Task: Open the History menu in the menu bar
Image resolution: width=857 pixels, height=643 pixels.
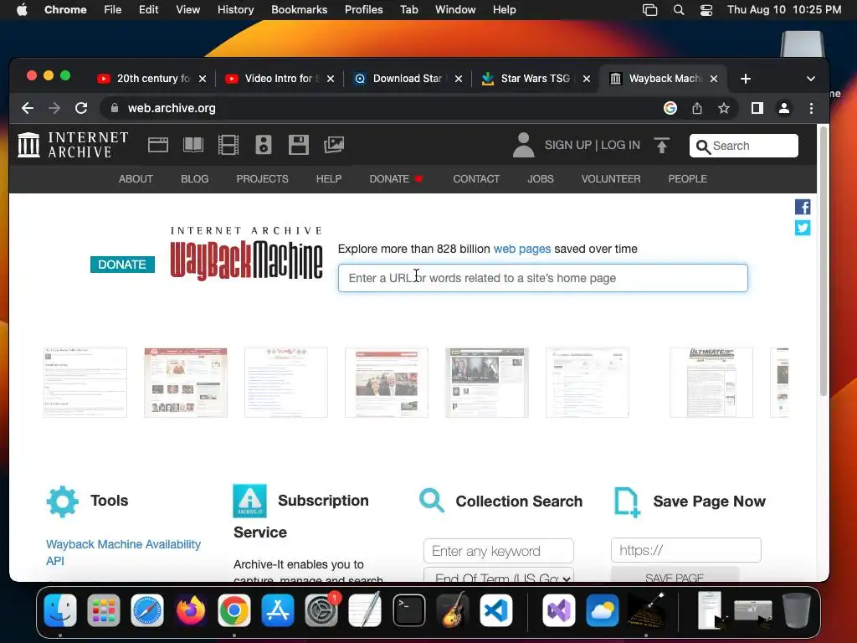Action: pyautogui.click(x=235, y=10)
